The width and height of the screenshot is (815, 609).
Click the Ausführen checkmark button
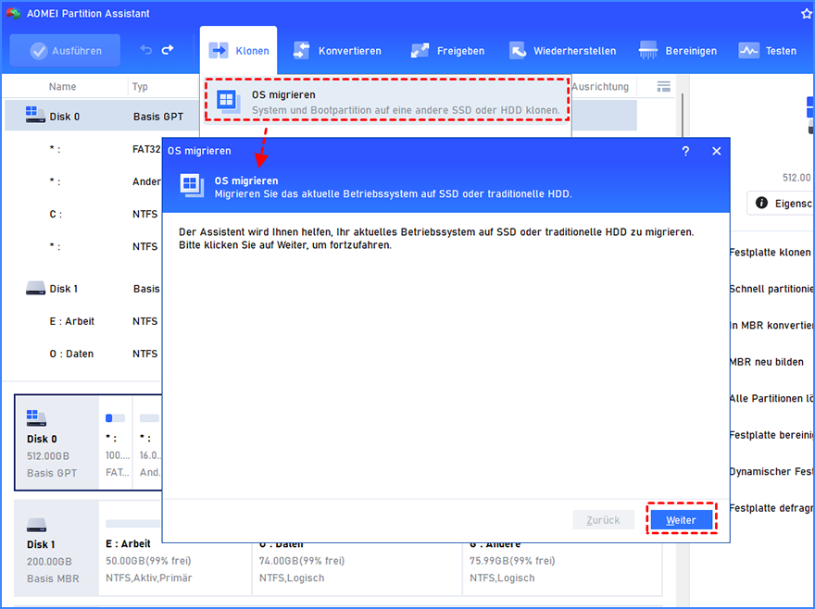pos(65,50)
